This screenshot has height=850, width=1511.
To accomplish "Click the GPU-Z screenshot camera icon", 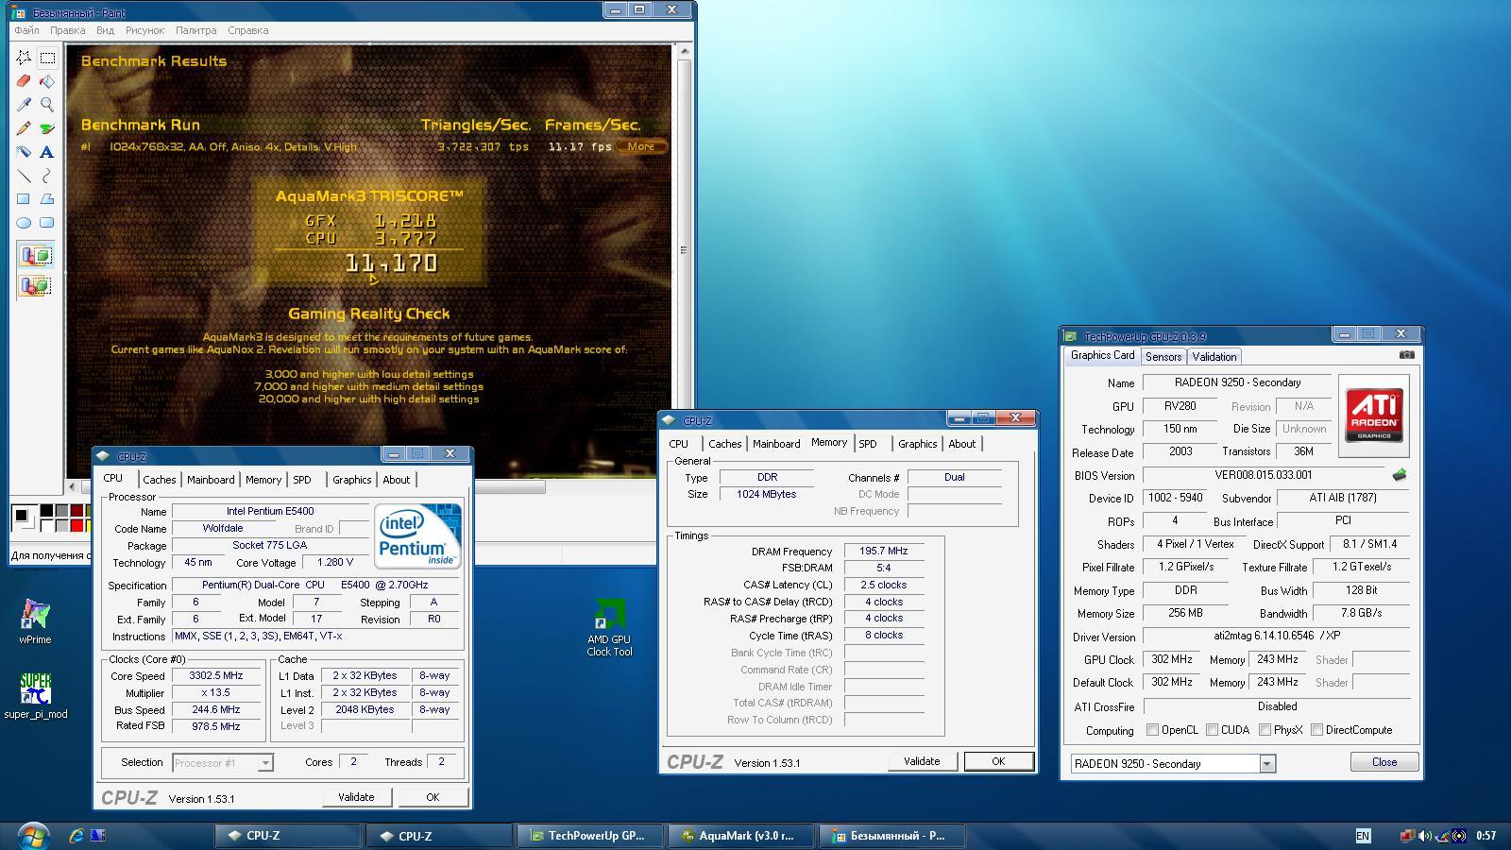I will (x=1406, y=355).
